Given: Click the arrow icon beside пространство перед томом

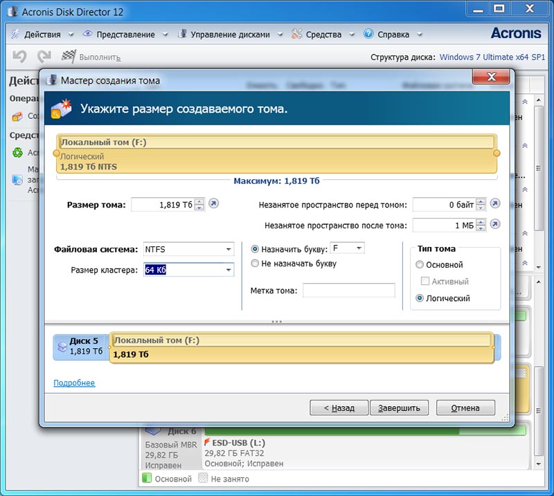Looking at the screenshot, I should point(495,203).
